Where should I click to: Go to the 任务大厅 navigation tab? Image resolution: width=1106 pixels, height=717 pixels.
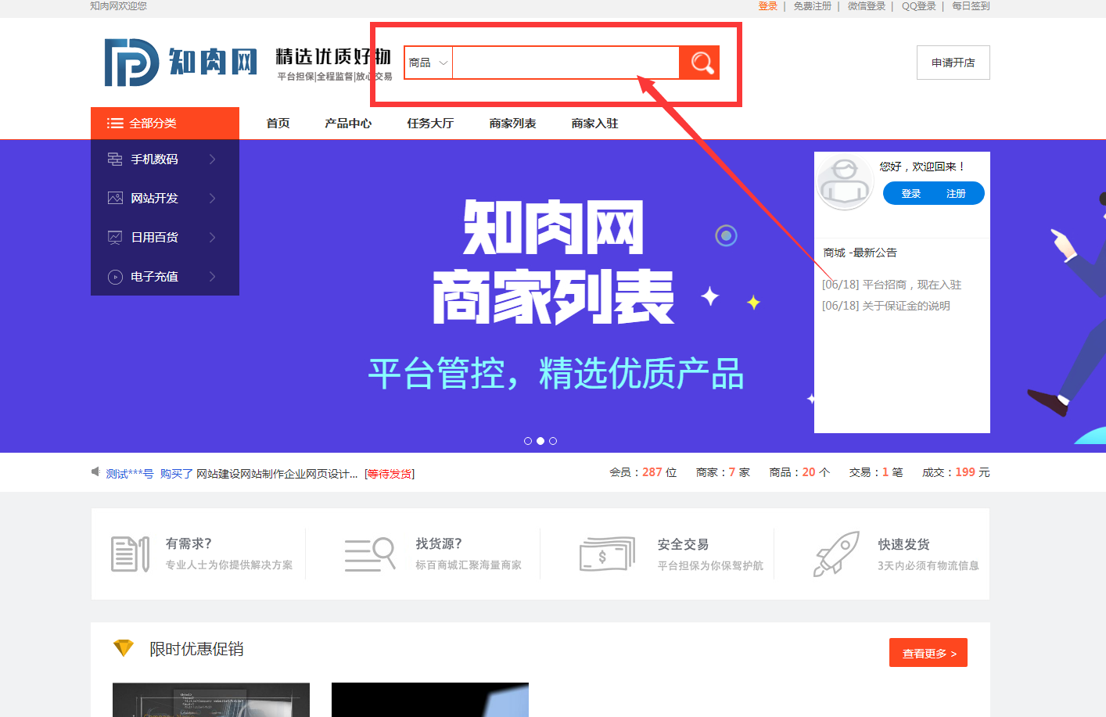coord(430,124)
